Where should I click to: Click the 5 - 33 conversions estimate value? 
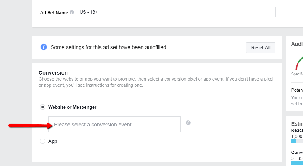pos(297,158)
